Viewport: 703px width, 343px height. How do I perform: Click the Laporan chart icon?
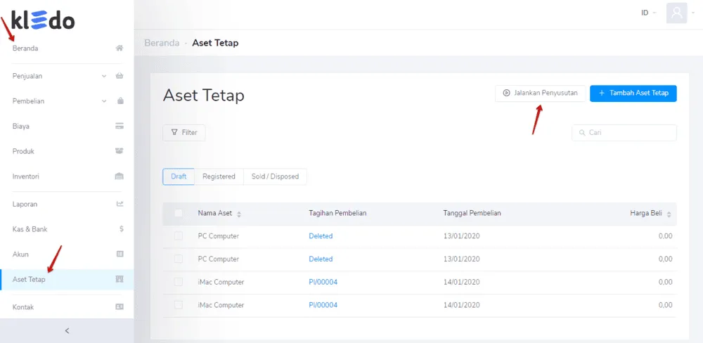click(x=120, y=204)
